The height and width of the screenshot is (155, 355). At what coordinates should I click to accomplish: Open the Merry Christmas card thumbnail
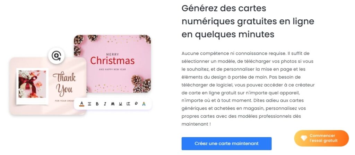113,64
